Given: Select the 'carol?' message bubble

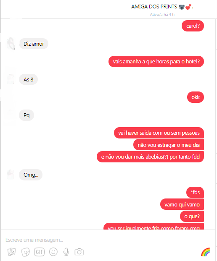Looking at the screenshot, I should pos(193,26).
